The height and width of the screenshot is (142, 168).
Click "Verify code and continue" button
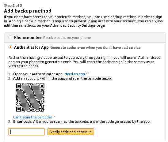(71, 132)
